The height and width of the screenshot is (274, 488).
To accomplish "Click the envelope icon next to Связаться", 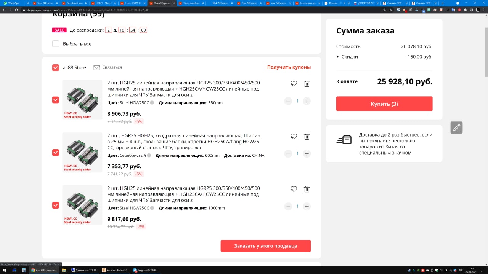I will 96,67.
